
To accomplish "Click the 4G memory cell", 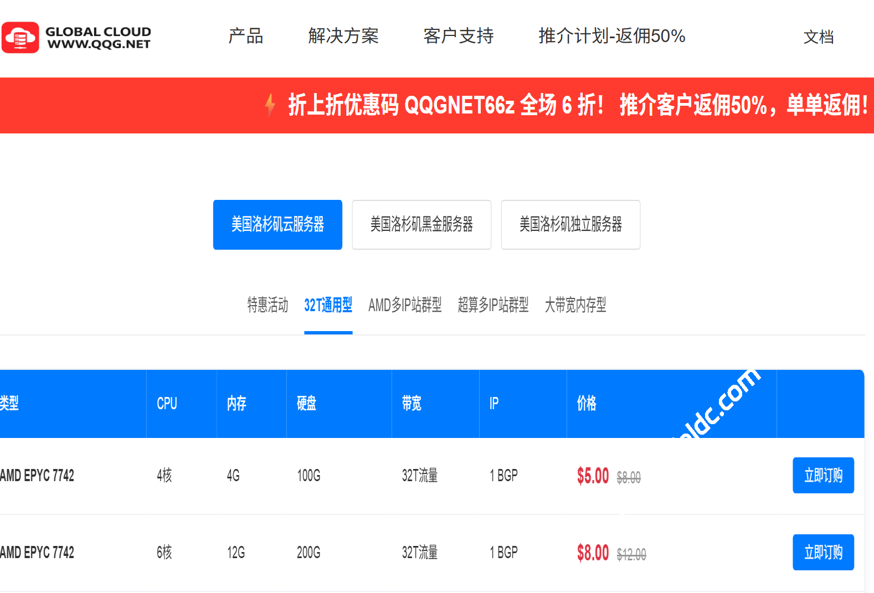I will pyautogui.click(x=233, y=476).
